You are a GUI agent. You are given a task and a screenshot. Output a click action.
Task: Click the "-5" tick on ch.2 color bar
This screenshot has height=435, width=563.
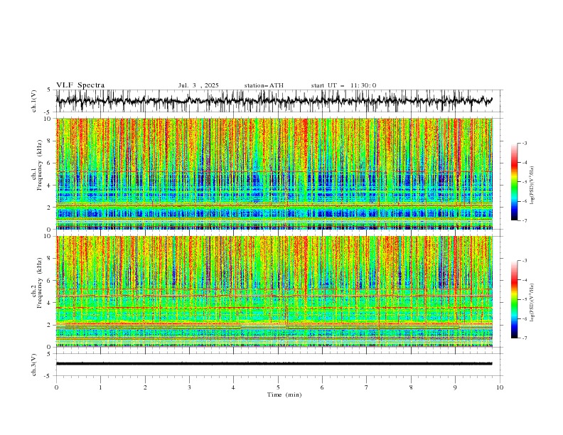(x=524, y=299)
